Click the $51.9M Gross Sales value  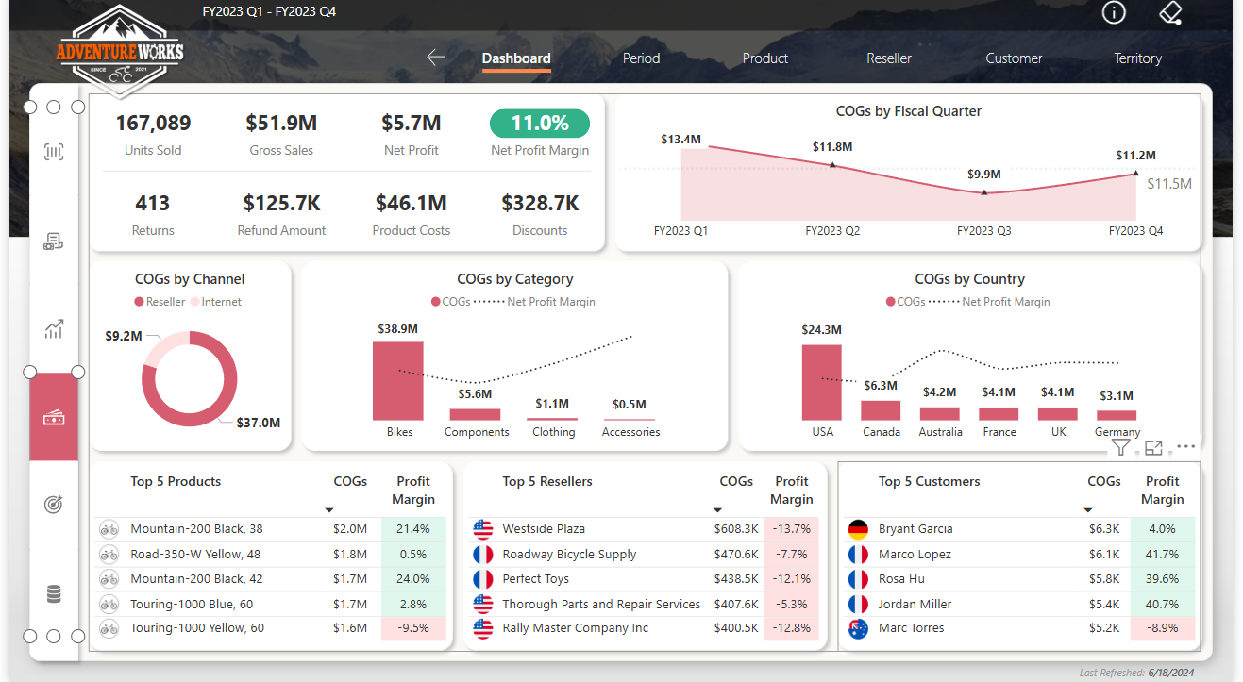tap(281, 123)
